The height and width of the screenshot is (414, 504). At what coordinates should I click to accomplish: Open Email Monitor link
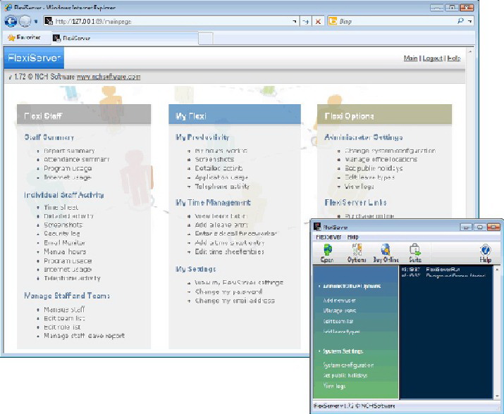pos(64,242)
